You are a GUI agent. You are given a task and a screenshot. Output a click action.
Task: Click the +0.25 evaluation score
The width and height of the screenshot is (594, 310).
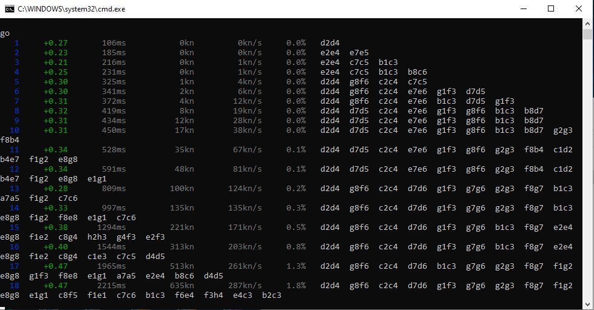[55, 72]
